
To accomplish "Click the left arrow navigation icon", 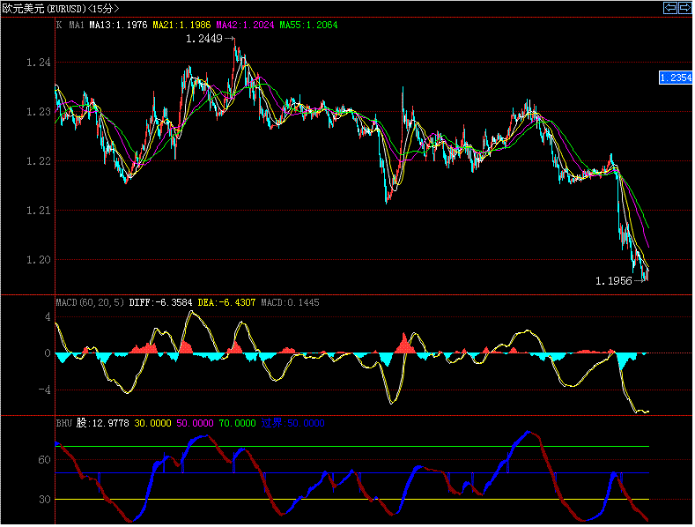I will click(x=669, y=8).
